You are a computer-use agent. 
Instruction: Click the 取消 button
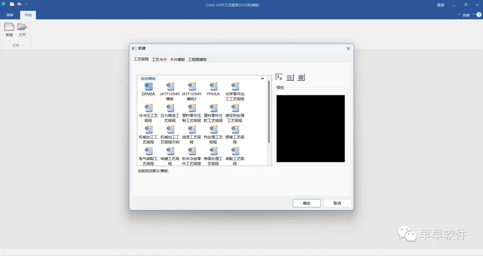tap(337, 203)
